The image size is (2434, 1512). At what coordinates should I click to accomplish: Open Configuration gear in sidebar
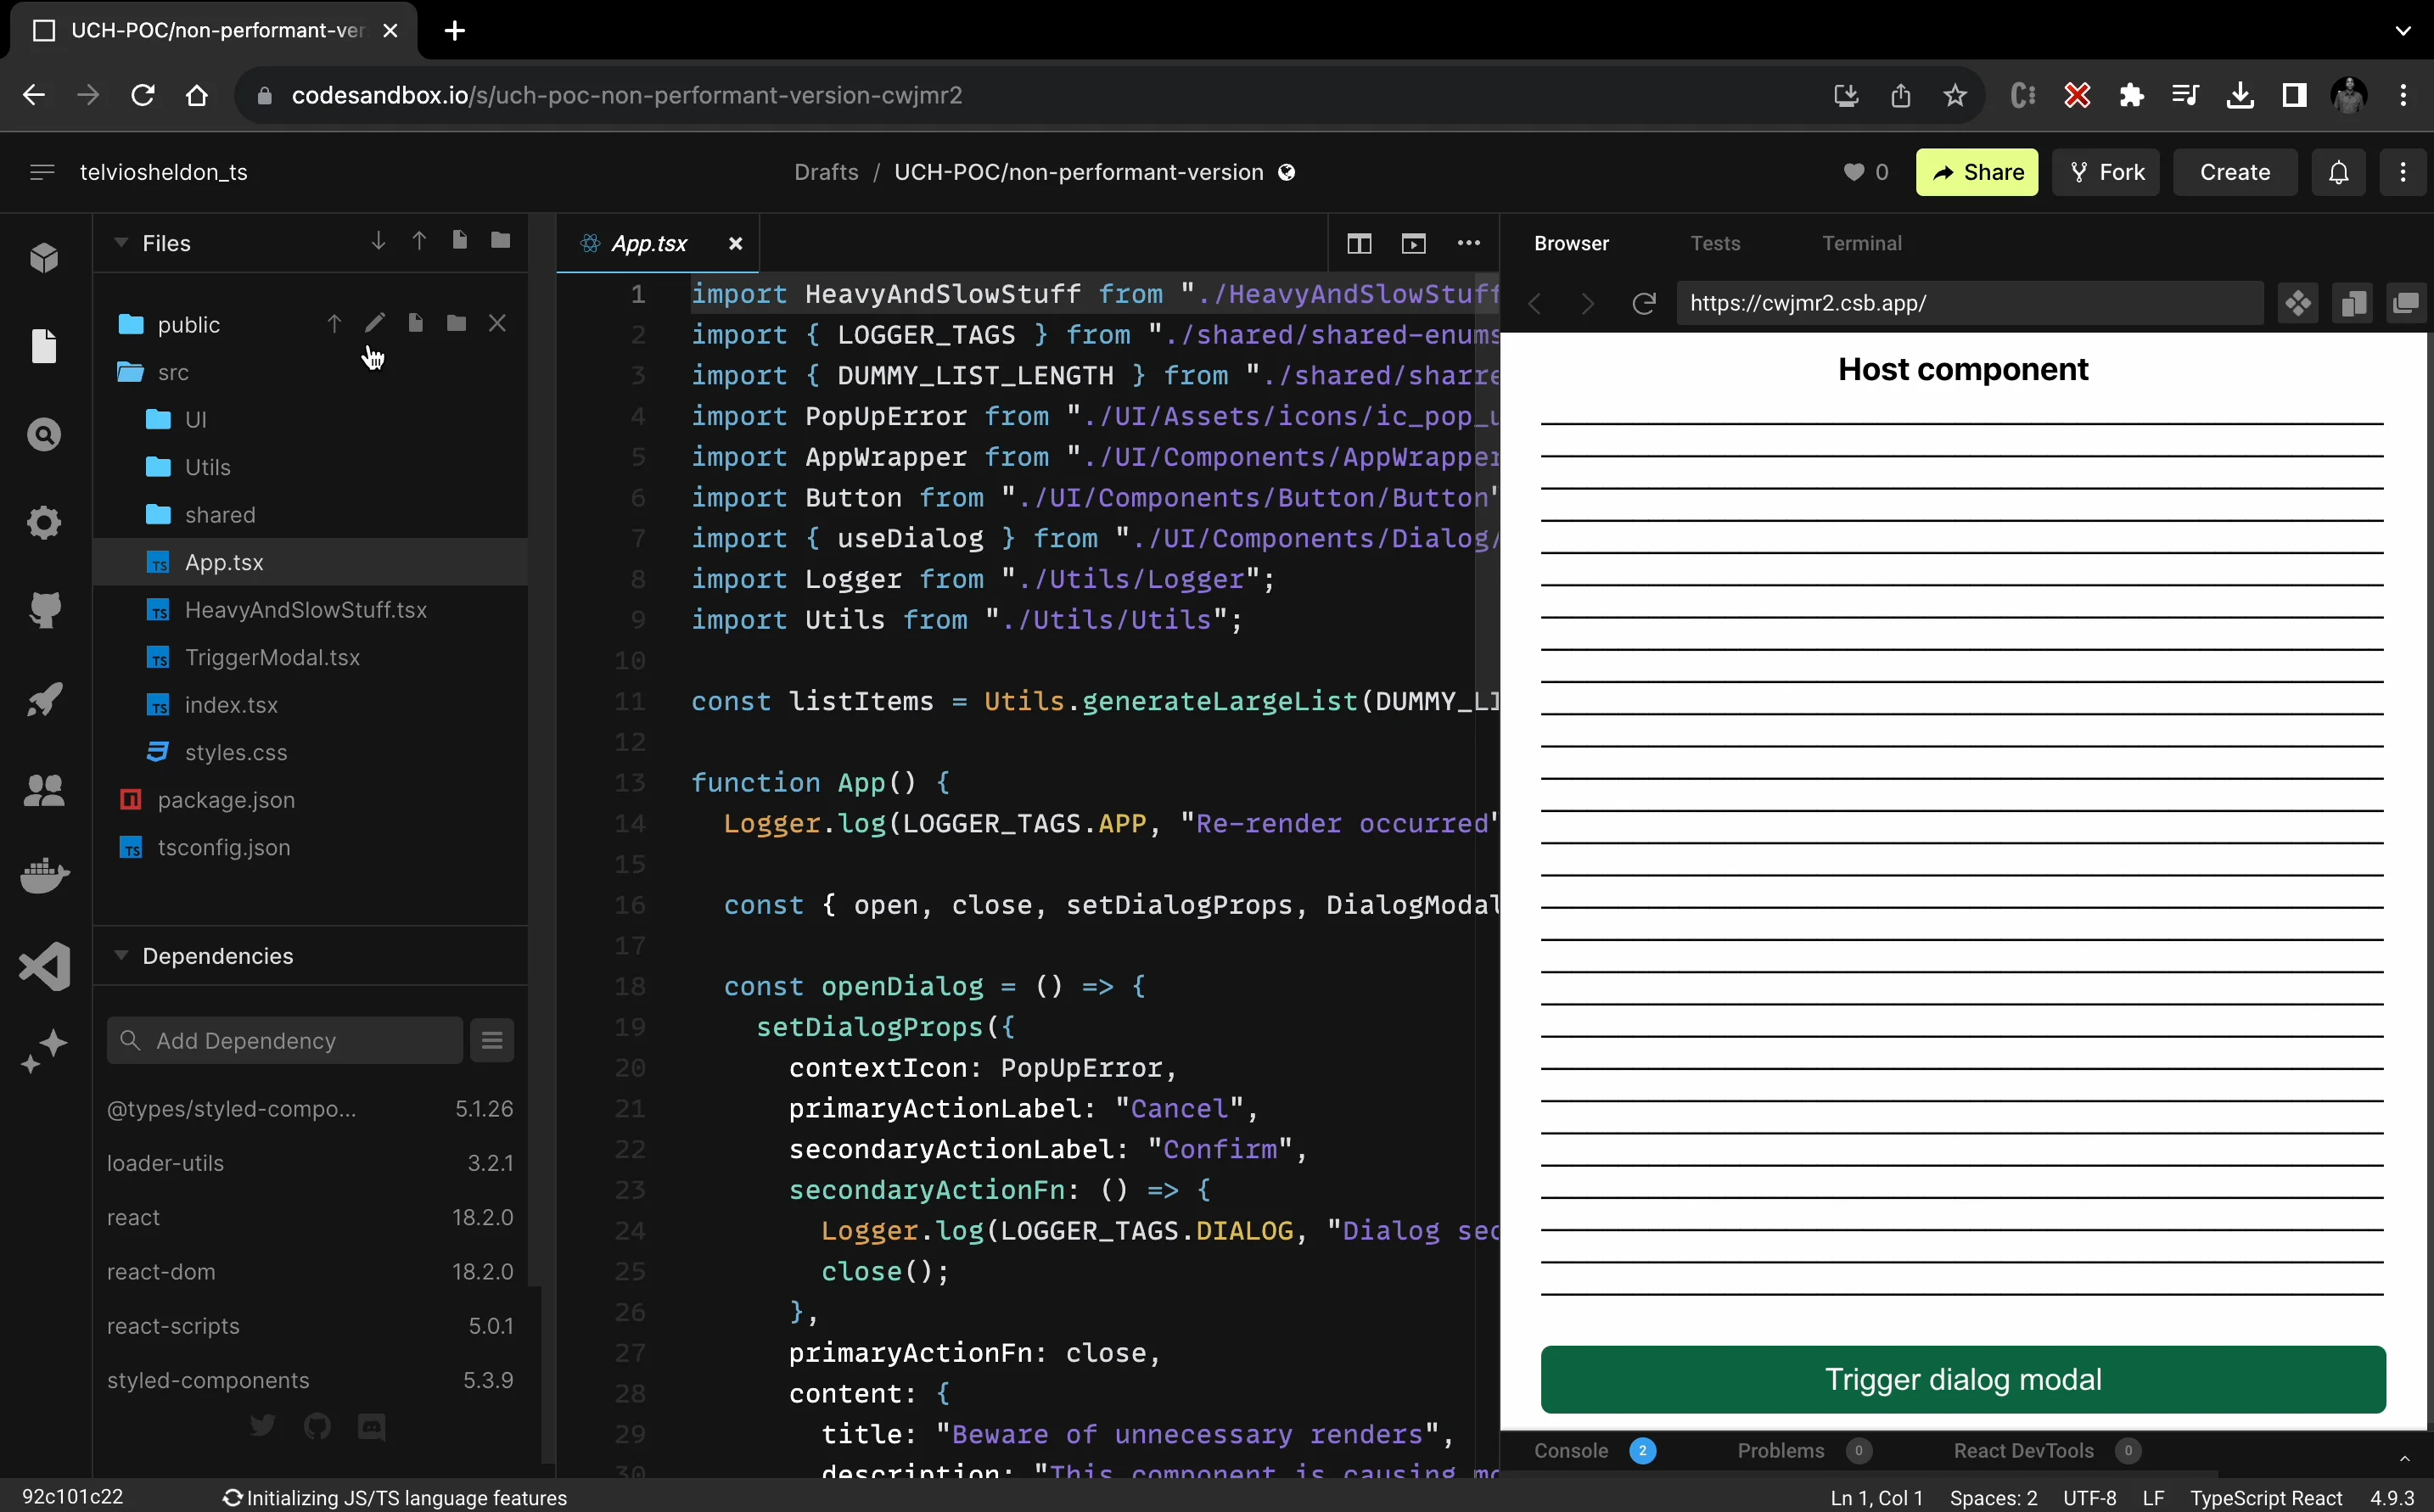click(44, 522)
